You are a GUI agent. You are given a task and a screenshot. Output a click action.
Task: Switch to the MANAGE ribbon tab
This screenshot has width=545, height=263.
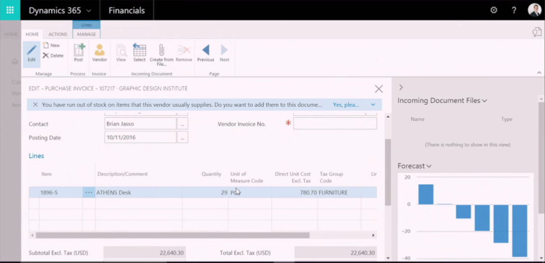[x=87, y=34]
